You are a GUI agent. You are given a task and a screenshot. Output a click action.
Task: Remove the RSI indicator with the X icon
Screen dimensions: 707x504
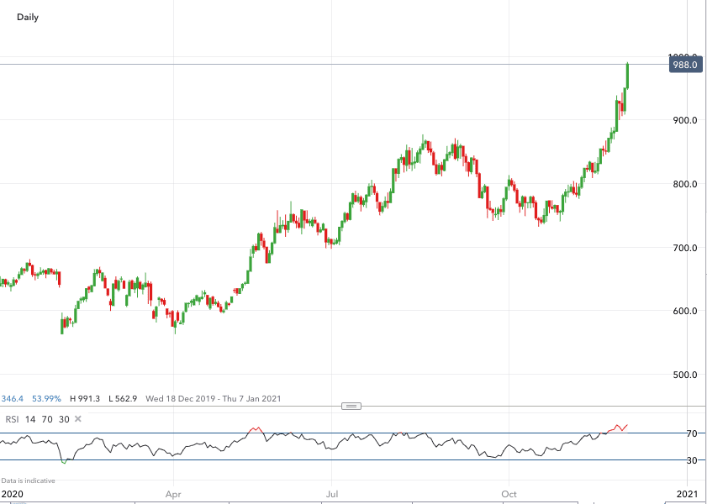point(78,418)
